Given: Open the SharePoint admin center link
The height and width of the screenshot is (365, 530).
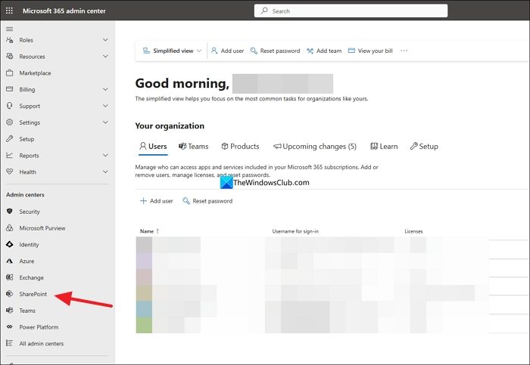Looking at the screenshot, I should 33,294.
